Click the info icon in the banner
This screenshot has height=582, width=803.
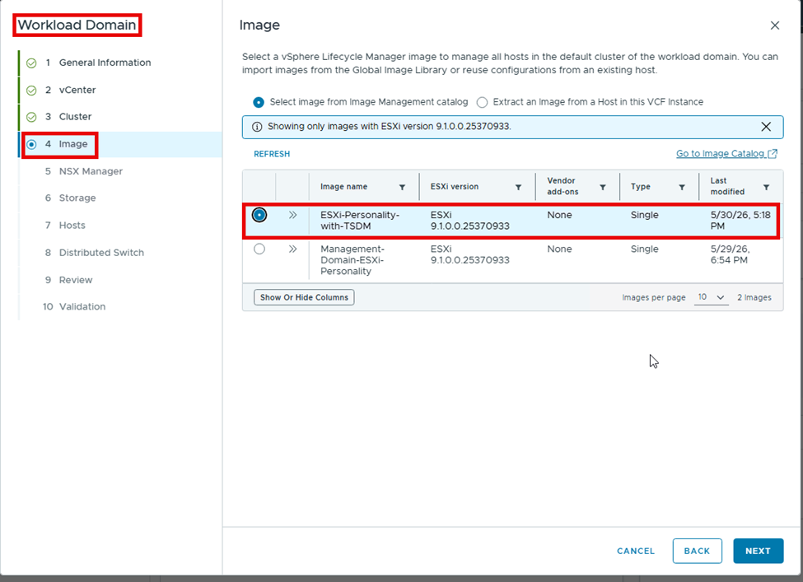pos(257,127)
